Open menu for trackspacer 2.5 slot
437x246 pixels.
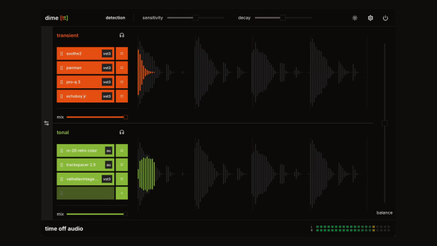(x=122, y=165)
